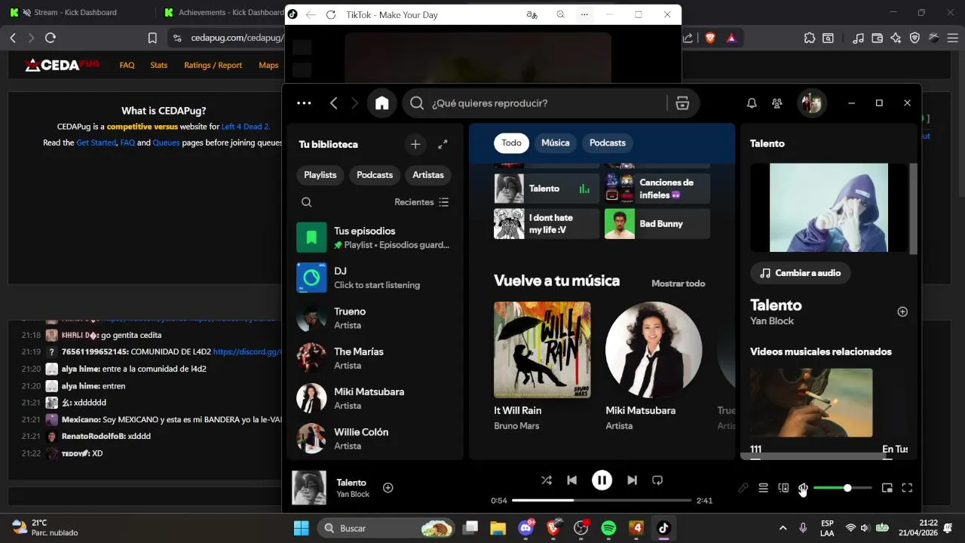Switch video to audio with Cambiar a audio
The height and width of the screenshot is (543, 965).
[x=801, y=273]
